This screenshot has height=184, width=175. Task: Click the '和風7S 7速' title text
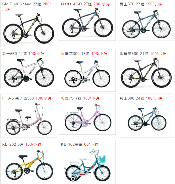(x=71, y=98)
